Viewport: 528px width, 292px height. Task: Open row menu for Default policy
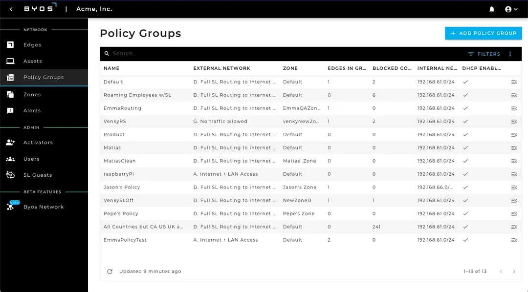(514, 82)
